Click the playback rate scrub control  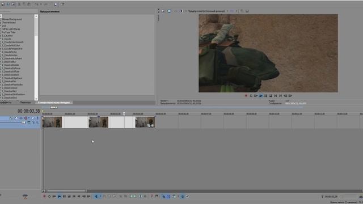click(25, 197)
